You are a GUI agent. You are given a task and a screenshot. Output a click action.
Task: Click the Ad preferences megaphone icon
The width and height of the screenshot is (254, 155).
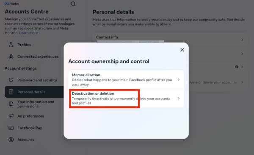(x=11, y=116)
